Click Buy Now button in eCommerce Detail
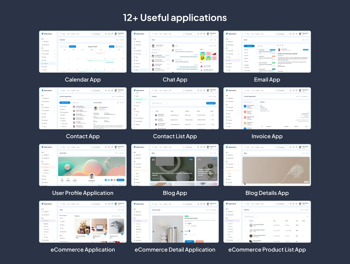Viewport: 350px width, 264px height. (x=189, y=241)
